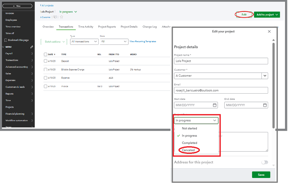Open the End date calendar picker
Viewport: 288px width, 184px height.
point(265,105)
